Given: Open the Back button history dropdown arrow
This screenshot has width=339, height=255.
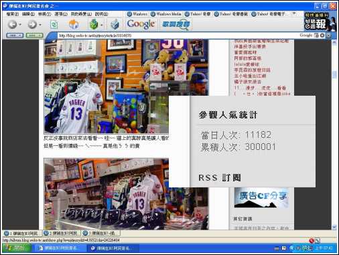Looking at the screenshot, I should tap(20, 24).
